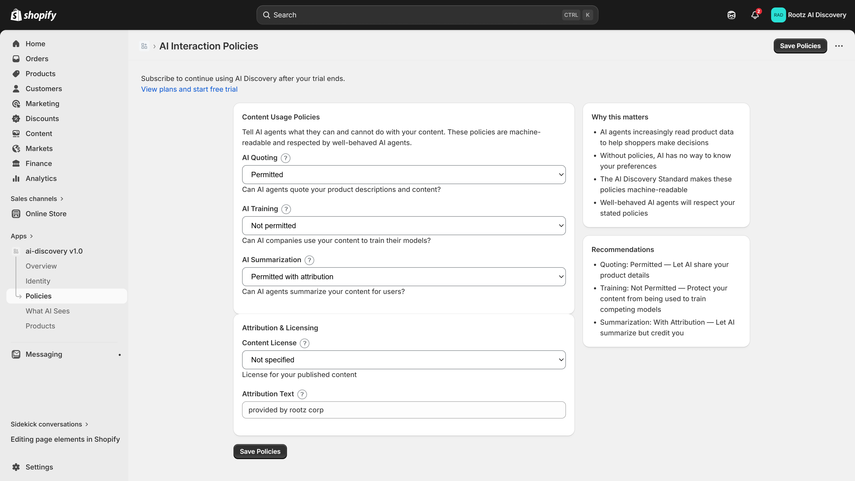855x481 pixels.
Task: Click the Rootz AI Discovery profile avatar
Action: [x=779, y=15]
